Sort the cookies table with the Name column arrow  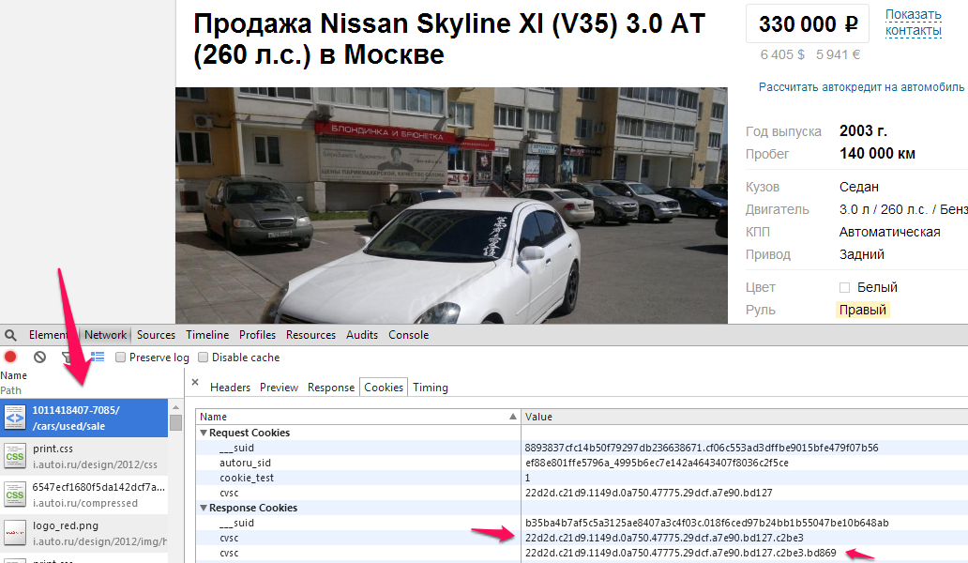(512, 417)
